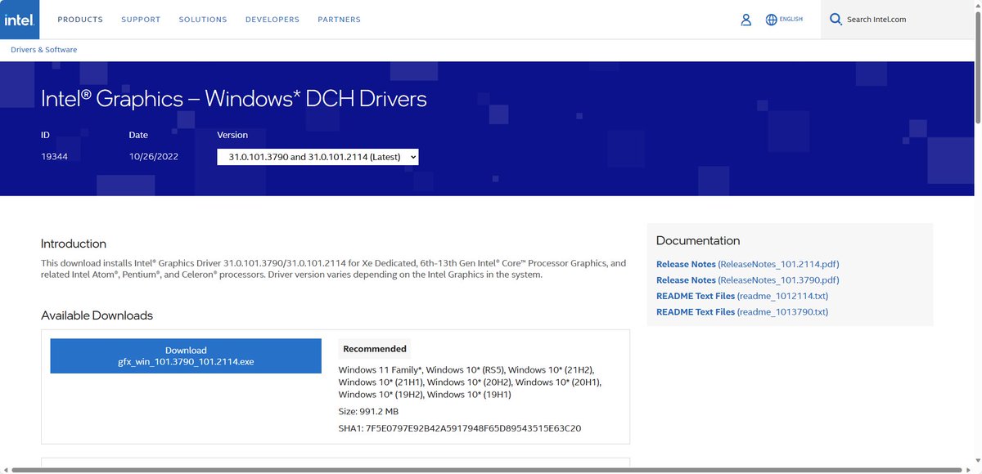Open README readme_1013790.txt
Image resolution: width=982 pixels, height=474 pixels.
(x=742, y=312)
